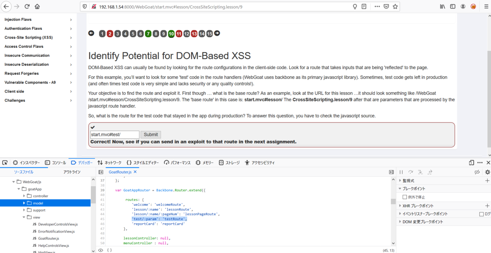
Task: Go to next lesson page arrow
Action: [217, 33]
